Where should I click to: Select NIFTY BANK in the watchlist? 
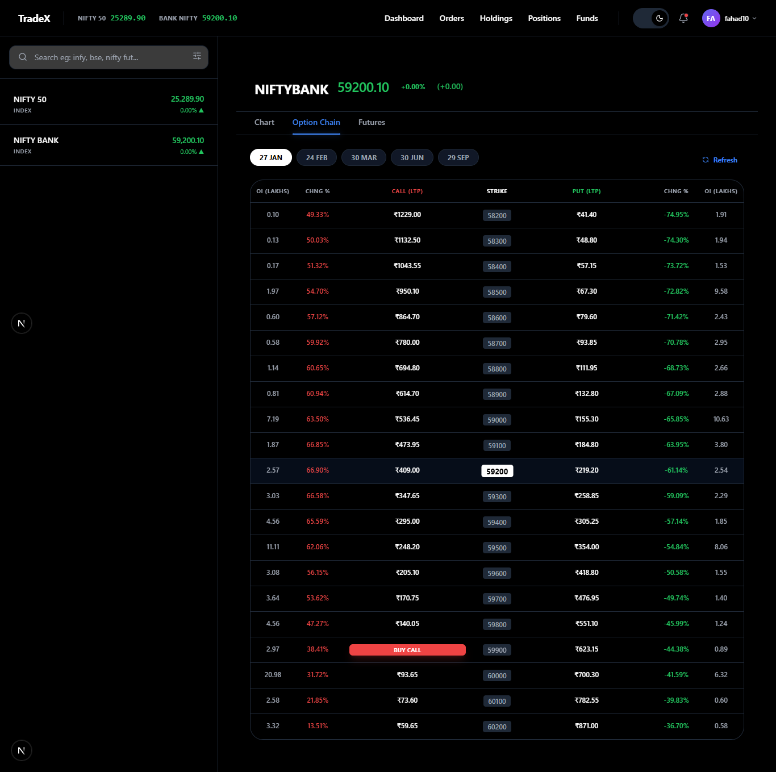tap(109, 145)
